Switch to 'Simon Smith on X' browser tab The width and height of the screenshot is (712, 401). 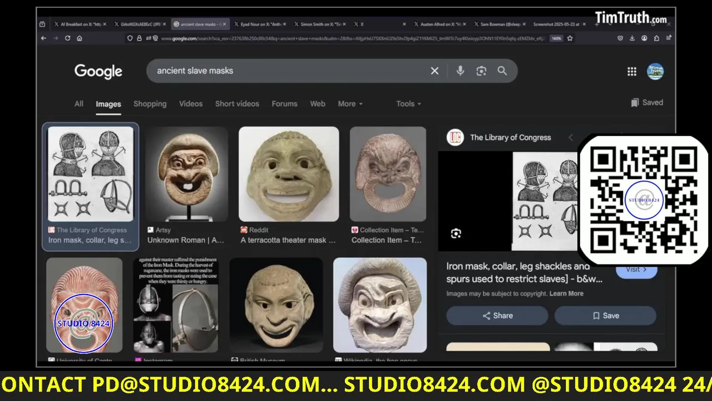[320, 25]
